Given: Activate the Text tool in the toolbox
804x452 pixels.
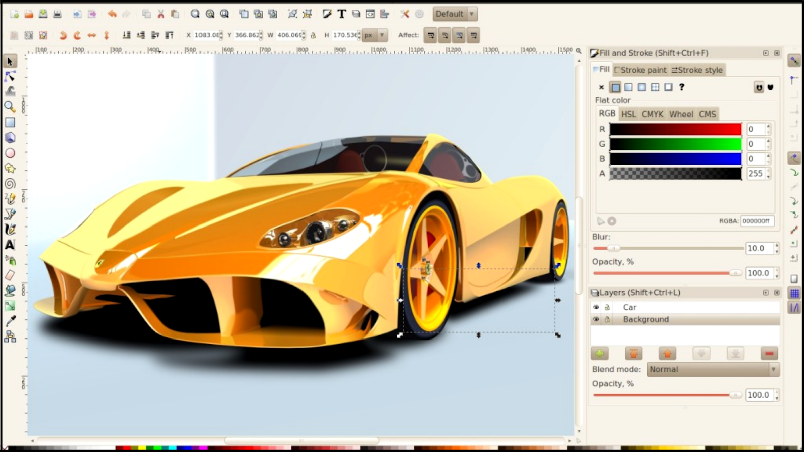Looking at the screenshot, I should 10,245.
